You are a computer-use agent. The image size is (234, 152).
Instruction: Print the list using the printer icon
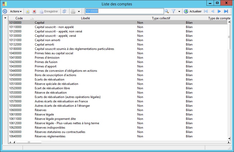click(73, 11)
